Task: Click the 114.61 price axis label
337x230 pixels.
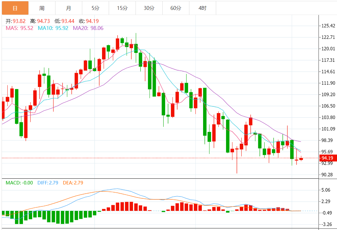Action: 328,71
